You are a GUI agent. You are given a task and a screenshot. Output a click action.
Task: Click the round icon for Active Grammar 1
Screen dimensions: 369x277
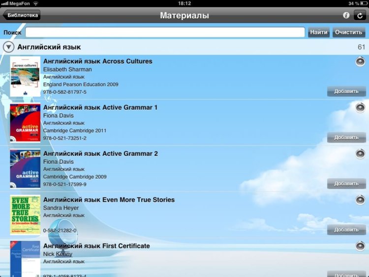point(360,108)
